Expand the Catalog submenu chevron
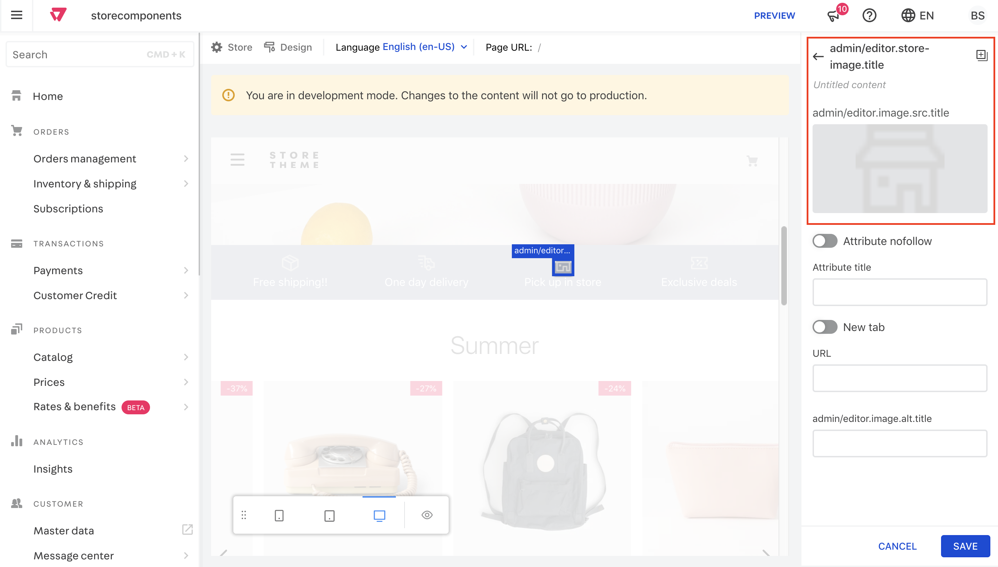The image size is (998, 567). 186,357
